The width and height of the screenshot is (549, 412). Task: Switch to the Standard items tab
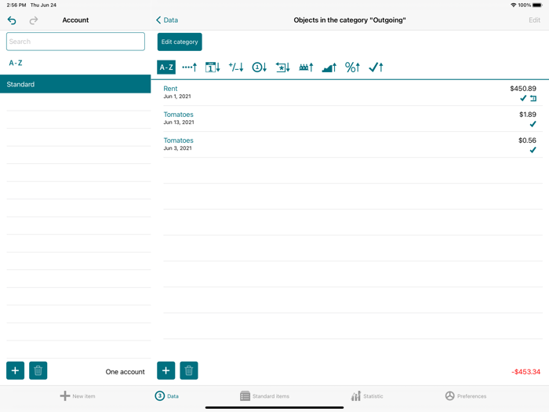click(265, 396)
